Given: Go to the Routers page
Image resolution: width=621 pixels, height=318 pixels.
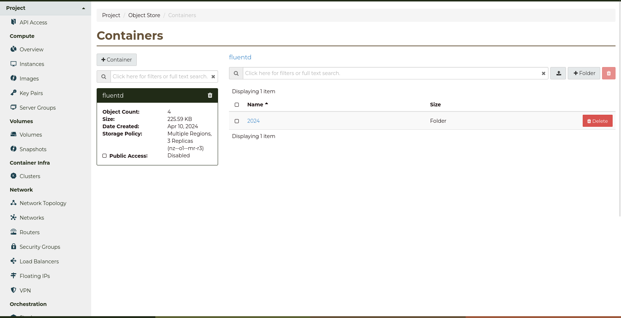Looking at the screenshot, I should 30,232.
